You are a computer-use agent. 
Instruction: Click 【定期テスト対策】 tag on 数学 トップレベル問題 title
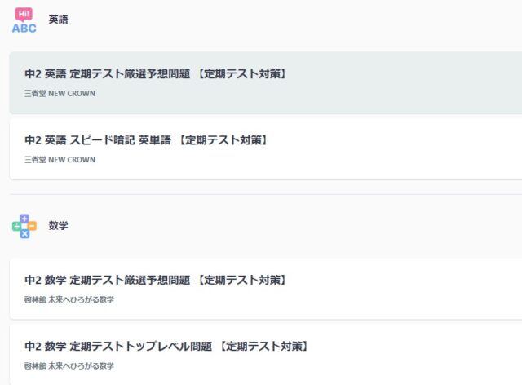coord(264,347)
